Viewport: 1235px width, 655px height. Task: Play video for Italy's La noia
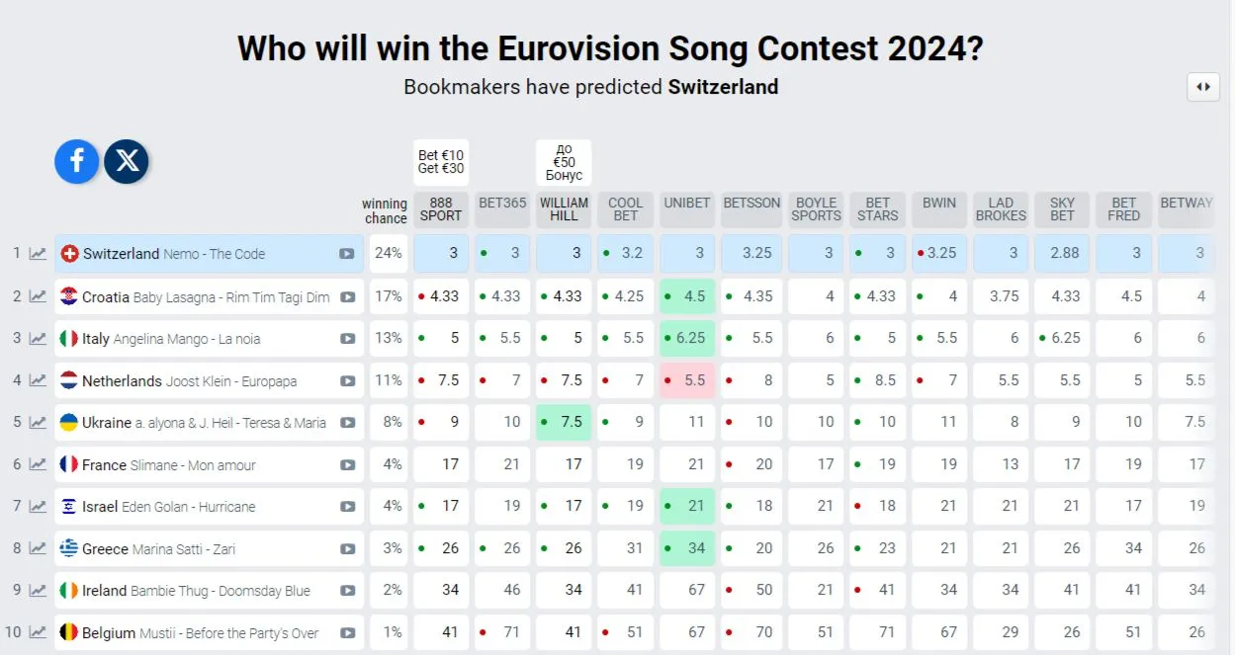click(347, 339)
